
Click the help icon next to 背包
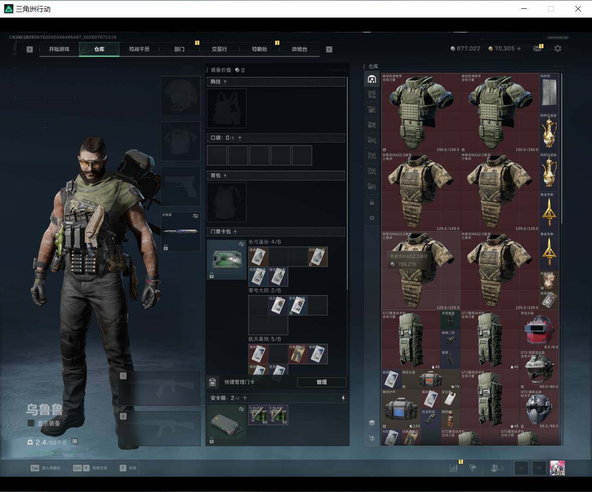click(225, 176)
